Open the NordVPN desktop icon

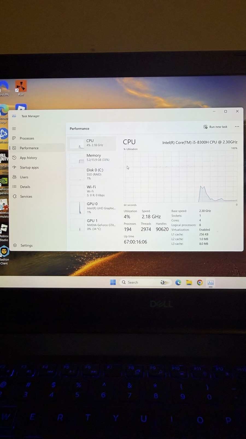point(4,88)
